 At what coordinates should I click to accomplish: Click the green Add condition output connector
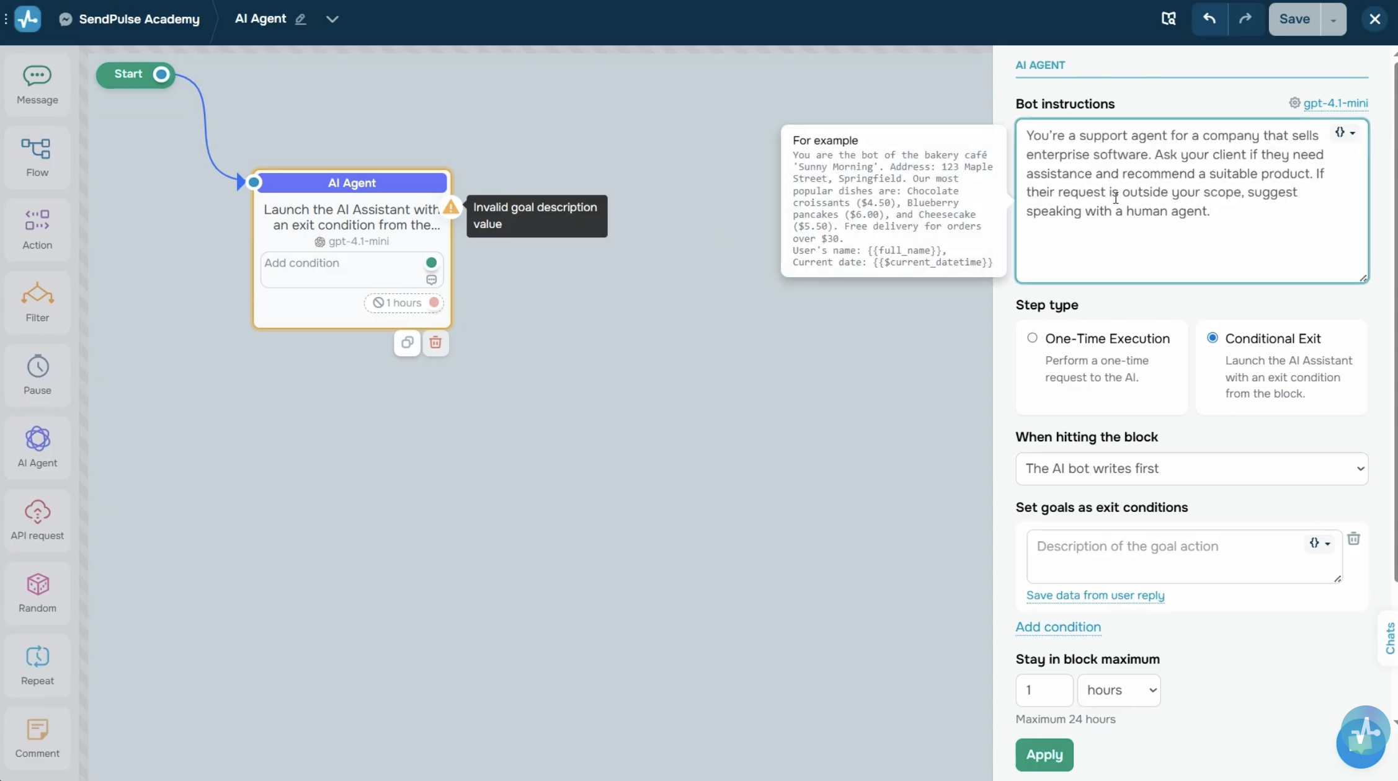click(x=432, y=263)
